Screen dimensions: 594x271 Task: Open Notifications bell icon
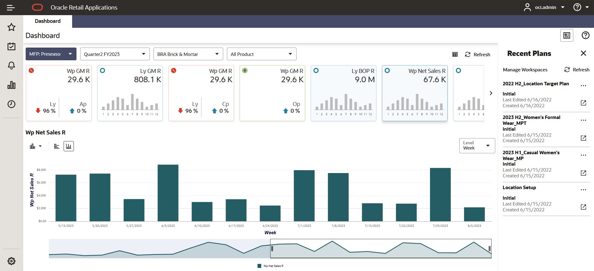11,66
